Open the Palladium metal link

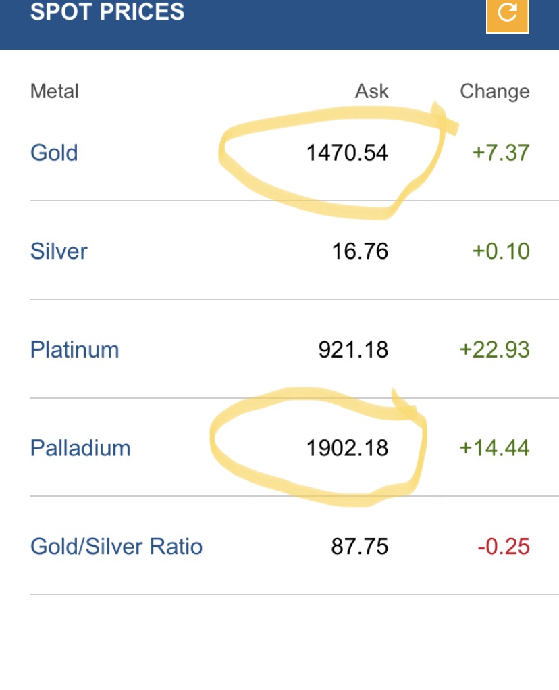click(x=80, y=449)
